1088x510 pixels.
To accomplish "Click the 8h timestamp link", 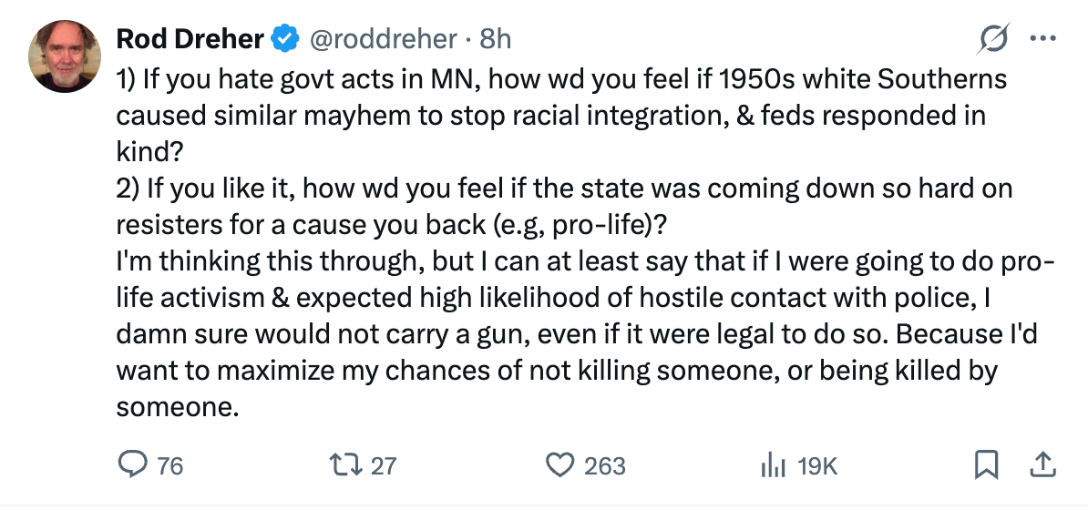I will [x=495, y=39].
